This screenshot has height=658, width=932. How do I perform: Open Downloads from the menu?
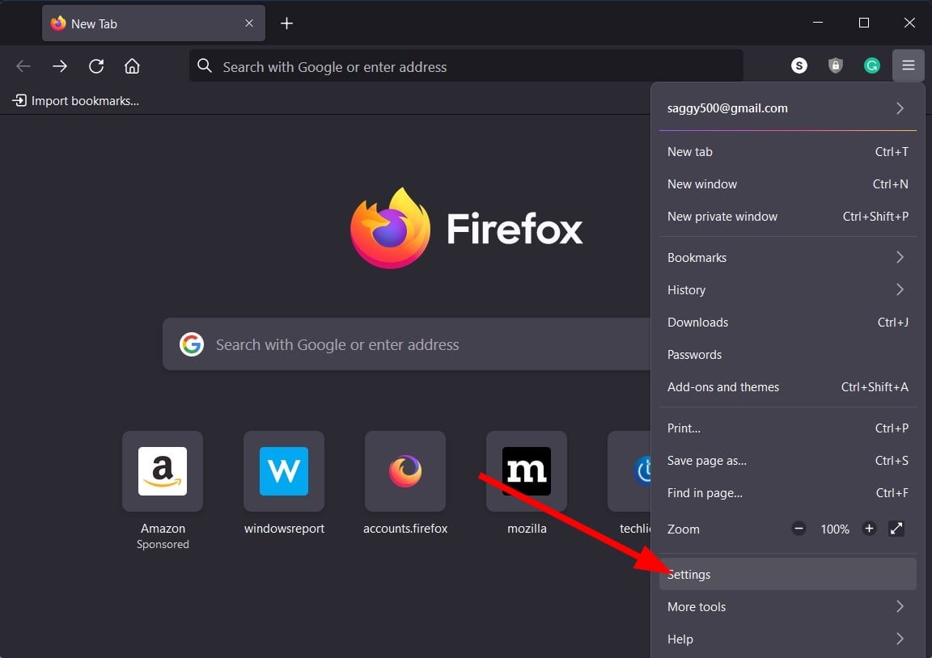(x=787, y=322)
